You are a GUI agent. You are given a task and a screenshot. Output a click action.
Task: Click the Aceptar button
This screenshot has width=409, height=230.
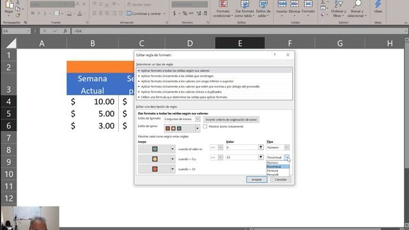click(257, 180)
